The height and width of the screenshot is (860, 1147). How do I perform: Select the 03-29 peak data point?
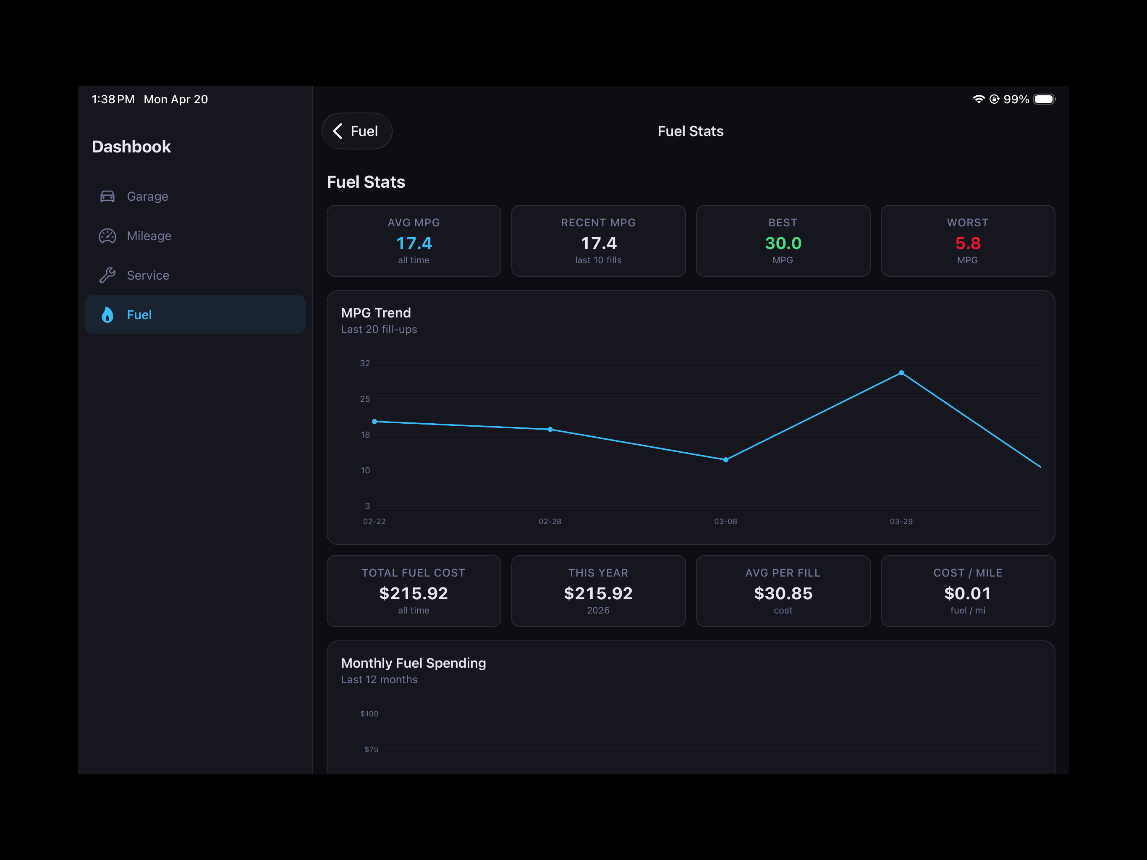[x=901, y=373]
